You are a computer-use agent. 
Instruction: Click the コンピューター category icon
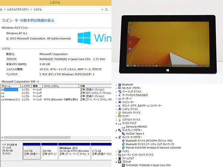click(120, 102)
